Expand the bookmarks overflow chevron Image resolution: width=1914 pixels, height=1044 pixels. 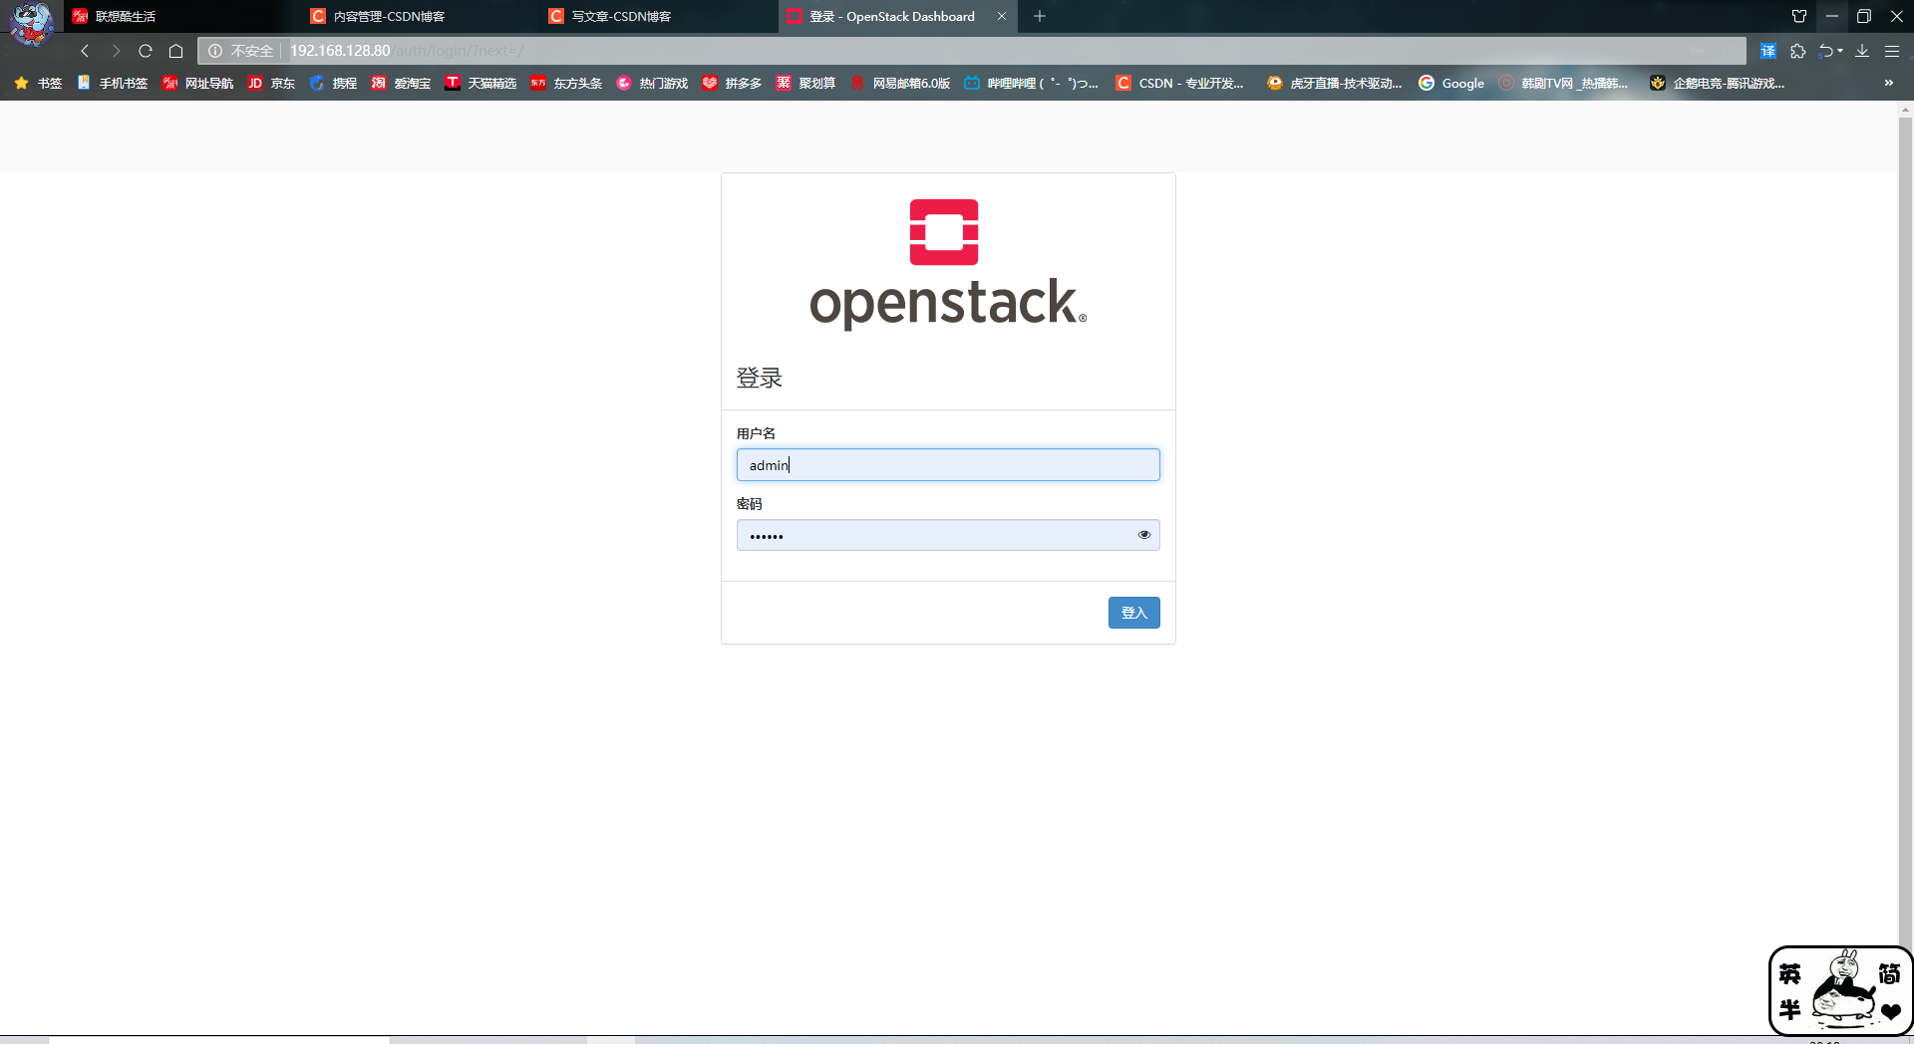coord(1888,83)
